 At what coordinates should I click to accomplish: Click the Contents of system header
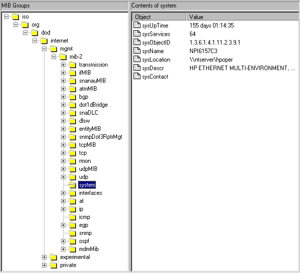pos(215,6)
